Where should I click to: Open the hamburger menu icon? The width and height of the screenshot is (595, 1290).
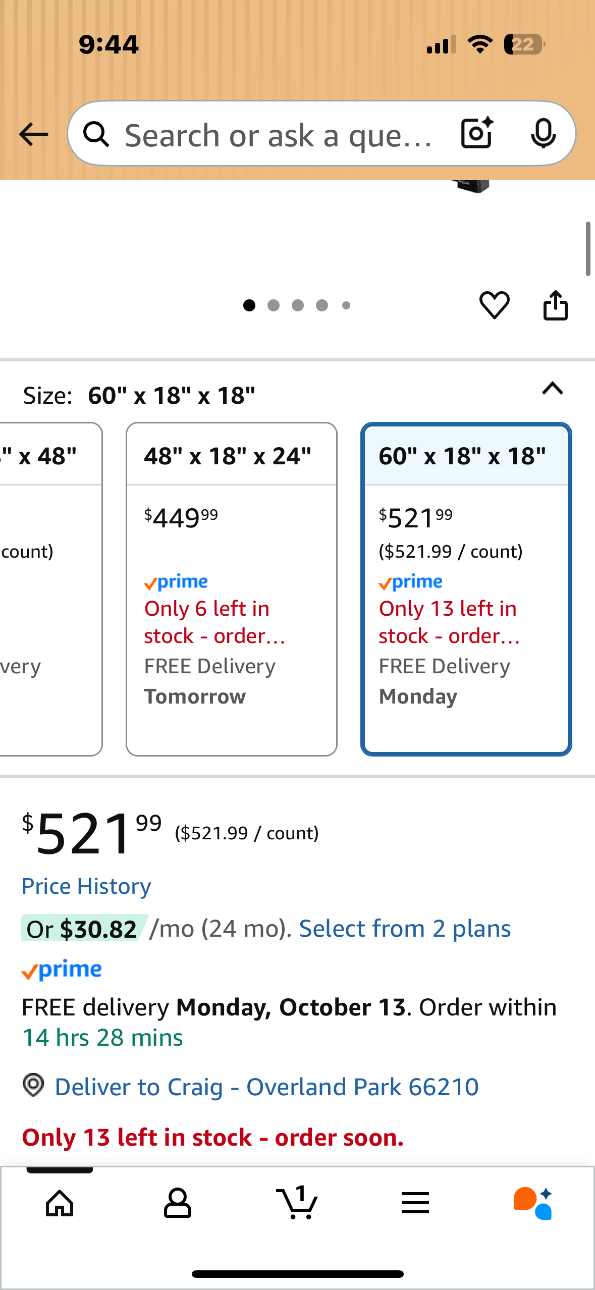[x=415, y=1203]
